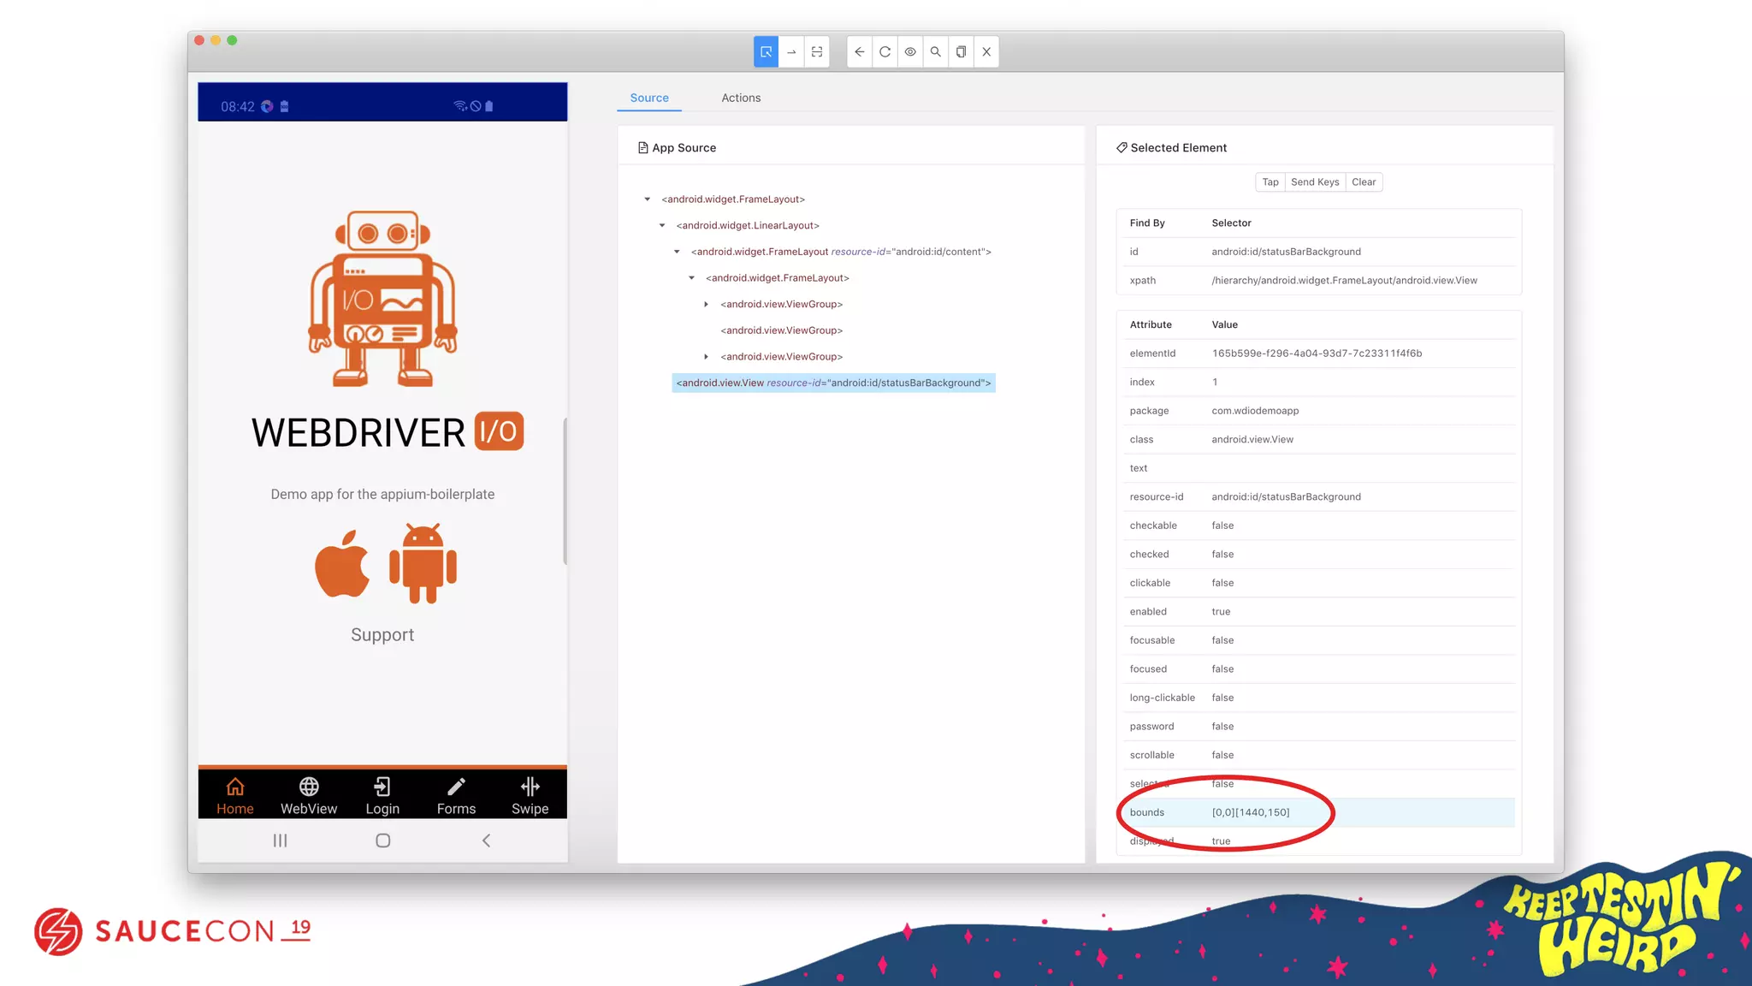This screenshot has width=1752, height=986.
Task: Copy XML source to clipboard icon
Action: coord(961,52)
